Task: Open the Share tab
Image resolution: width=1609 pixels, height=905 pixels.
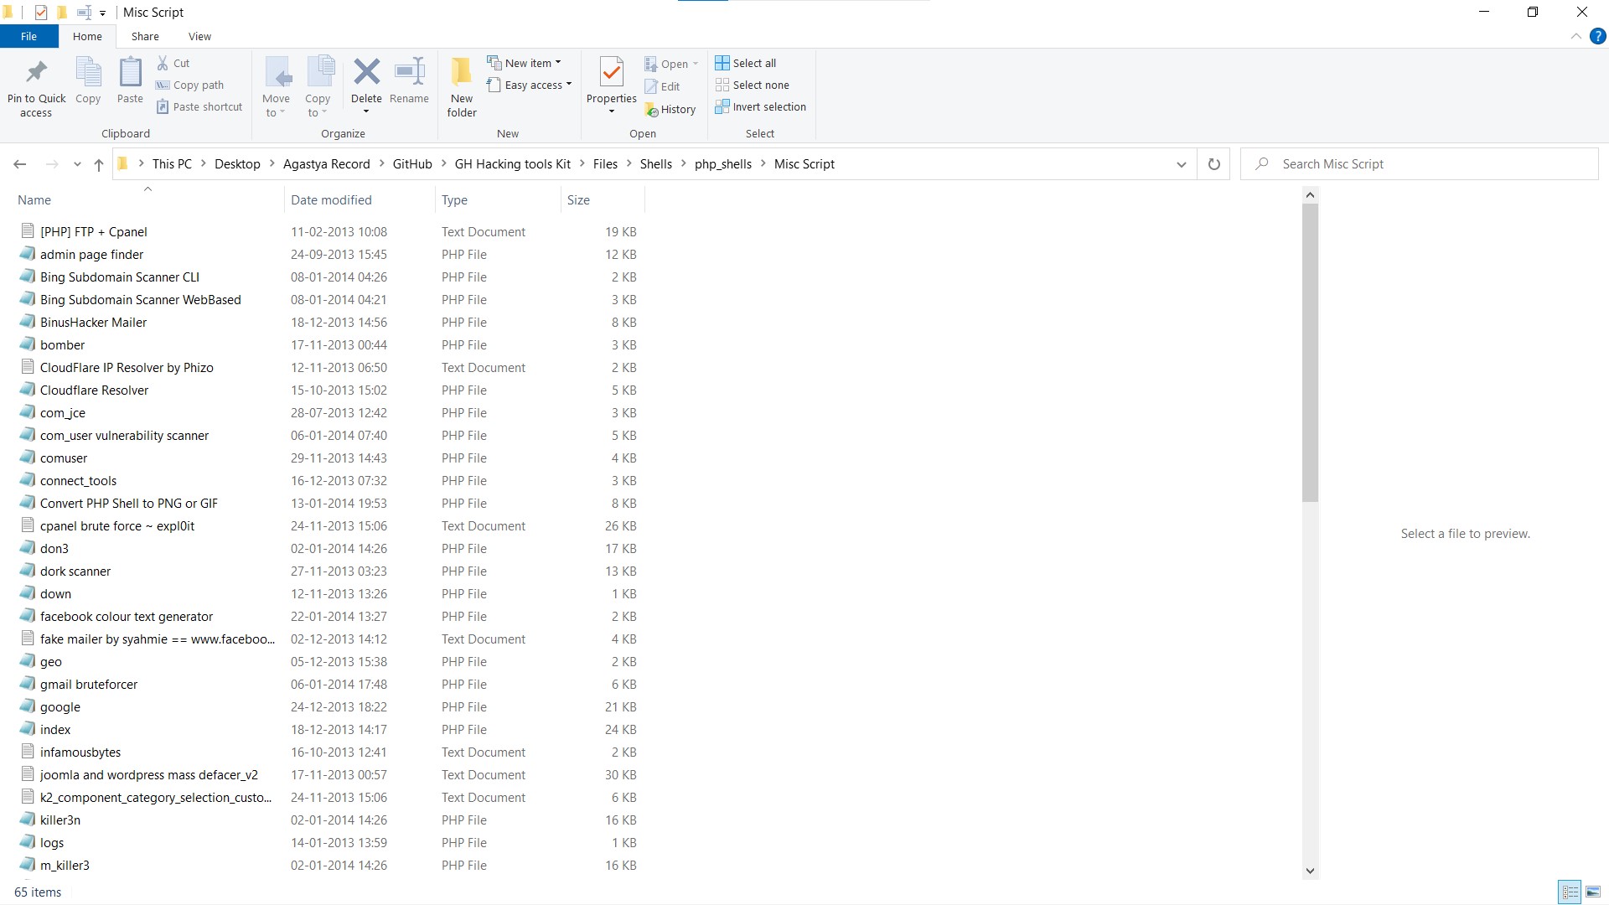Action: (x=144, y=36)
